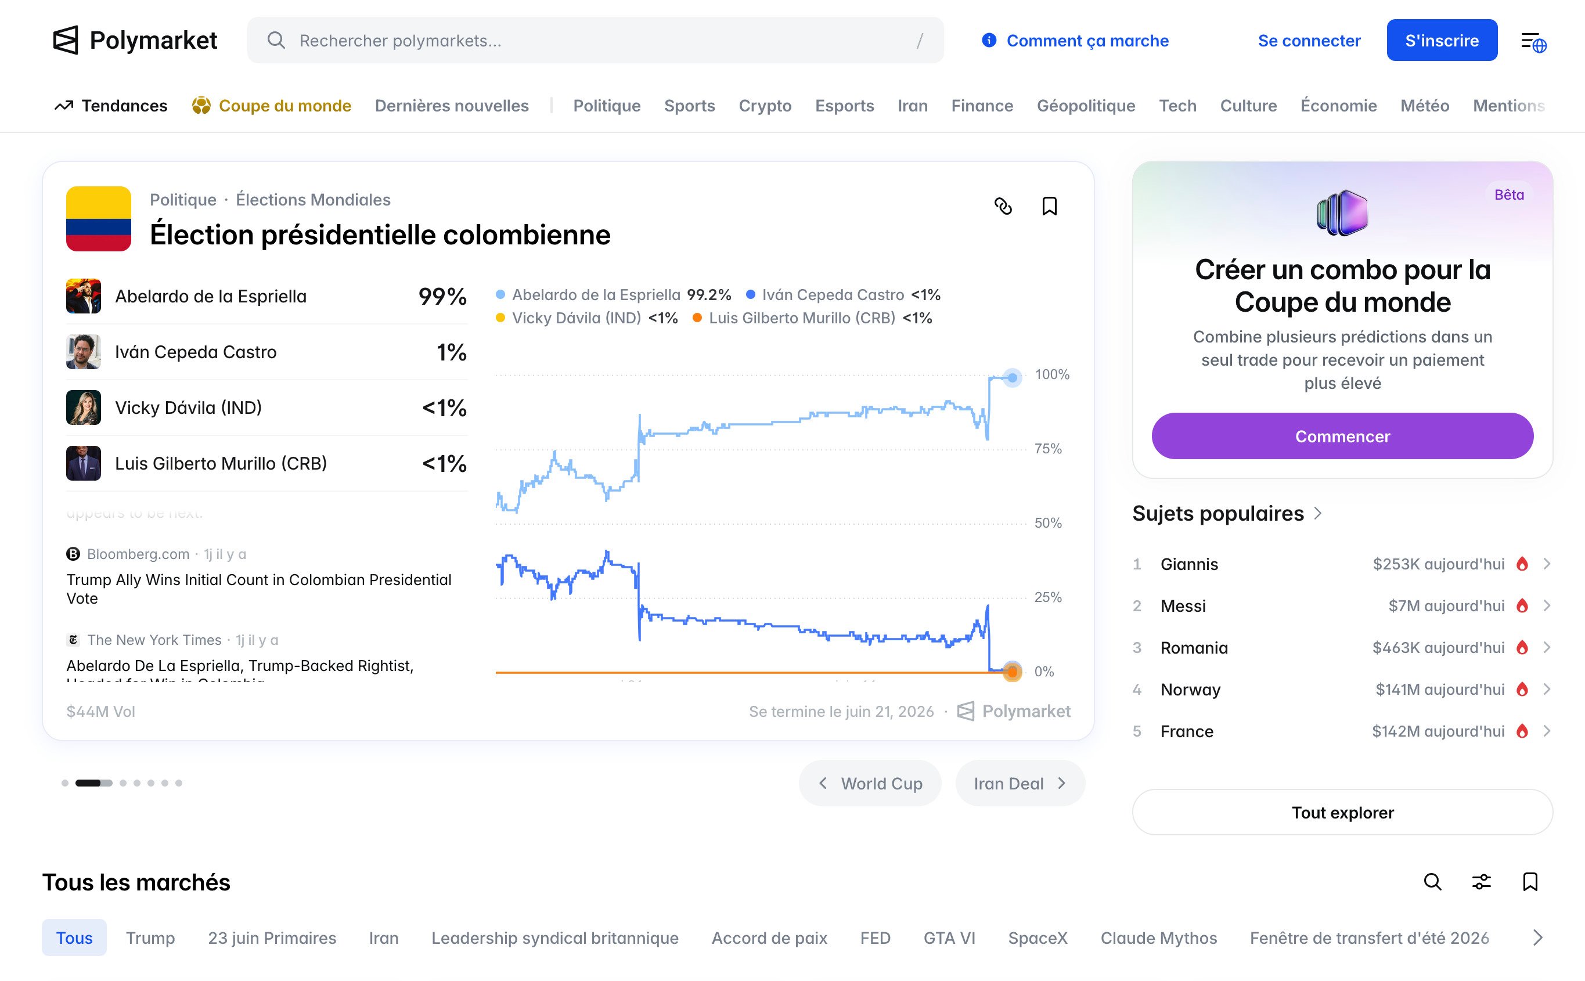Select the Tous filter chip
This screenshot has height=981, width=1585.
pyautogui.click(x=74, y=937)
